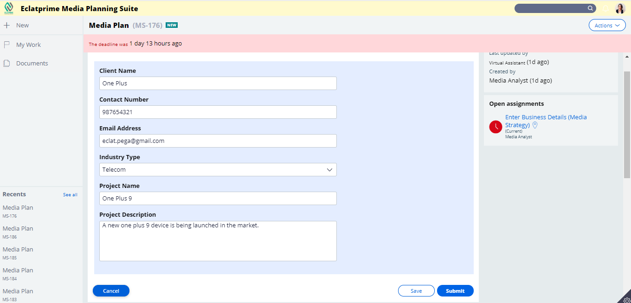The image size is (631, 303).
Task: Focus the Project Description text area
Action: pyautogui.click(x=218, y=241)
